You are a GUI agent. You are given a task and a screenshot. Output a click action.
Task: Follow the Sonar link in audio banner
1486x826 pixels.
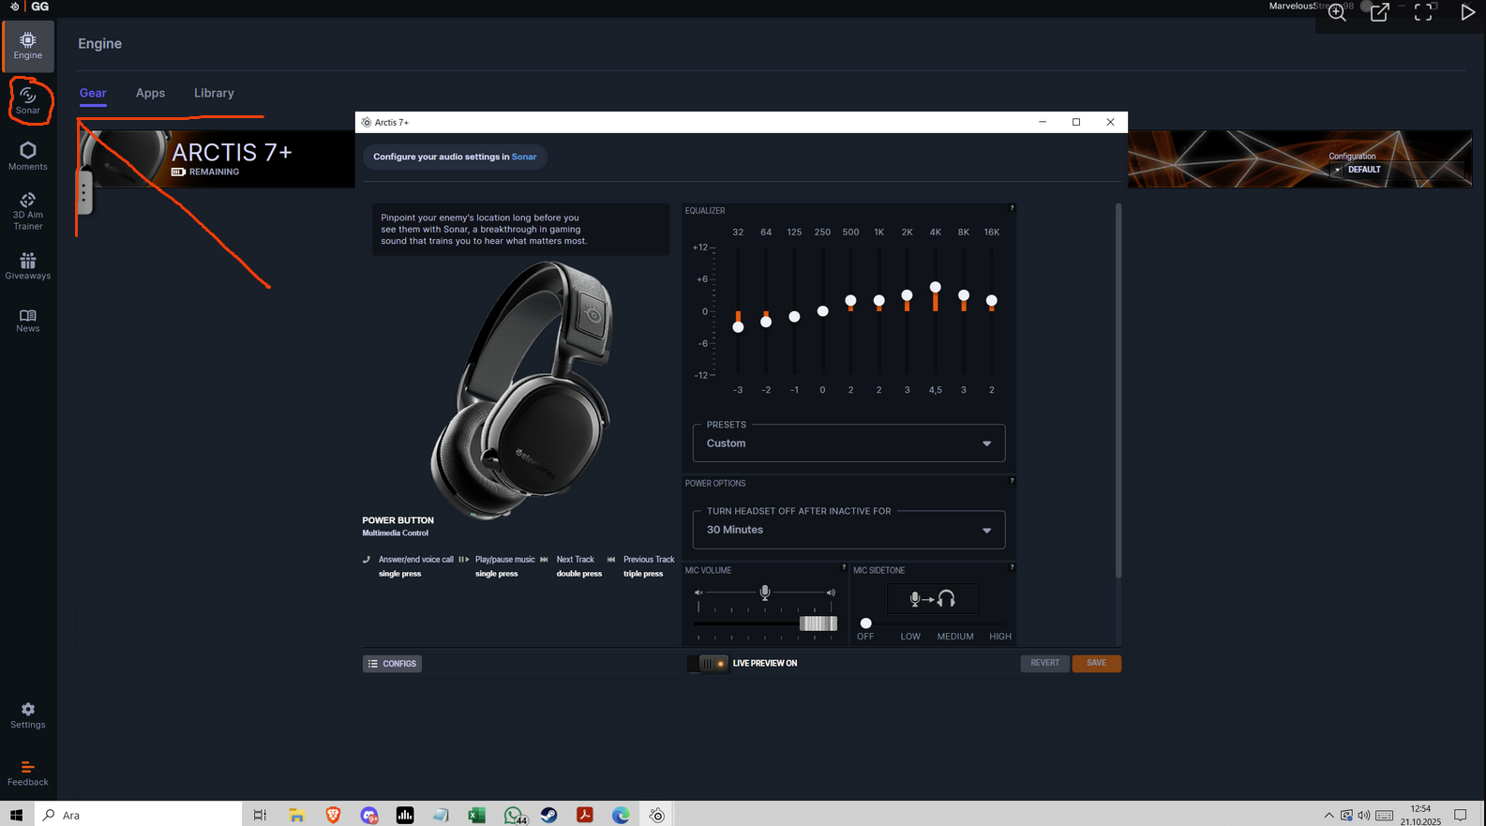click(x=524, y=157)
